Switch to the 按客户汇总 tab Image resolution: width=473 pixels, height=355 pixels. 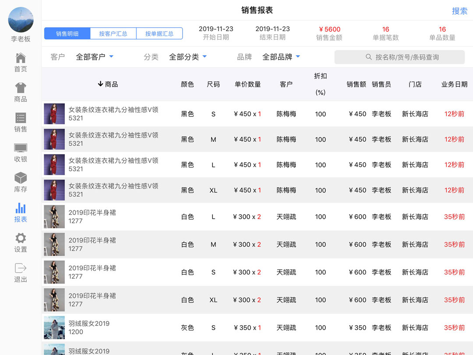tap(113, 33)
